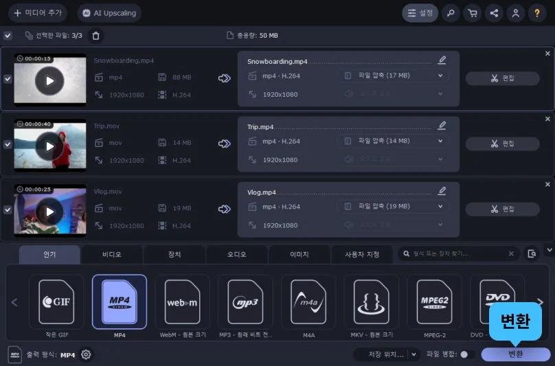Viewport: 555px width, 366px height.
Task: Switch to the 장치 (Devices) tab
Action: pos(174,255)
